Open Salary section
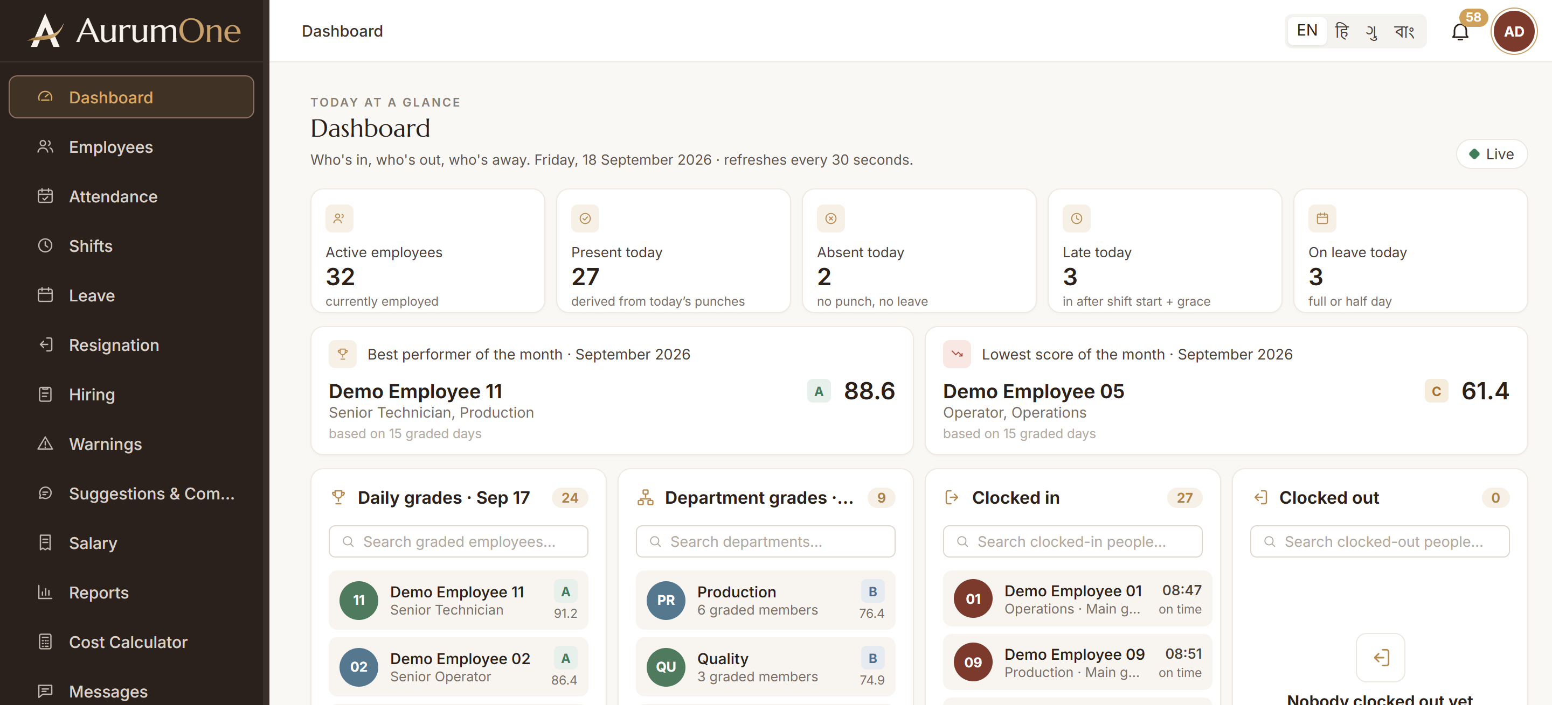1552x705 pixels. pos(131,542)
